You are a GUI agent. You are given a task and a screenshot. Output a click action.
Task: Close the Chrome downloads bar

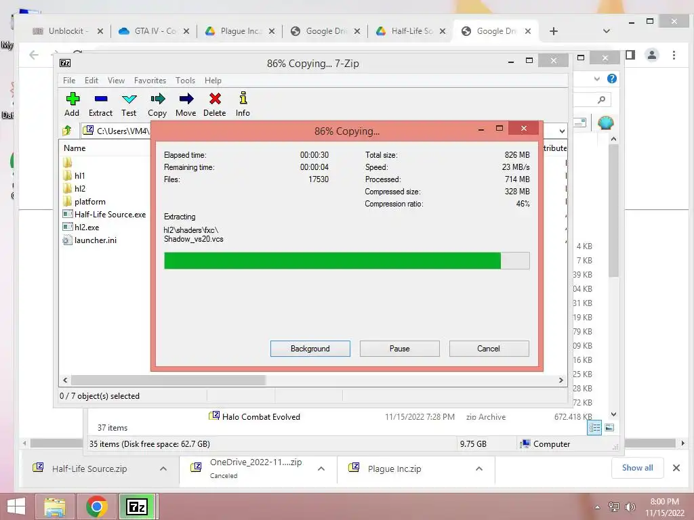(676, 468)
